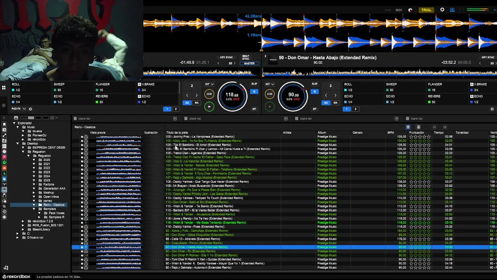This screenshot has width=497, height=280.
Task: Toggle quantize Q on deck 2
Action: [x=315, y=92]
